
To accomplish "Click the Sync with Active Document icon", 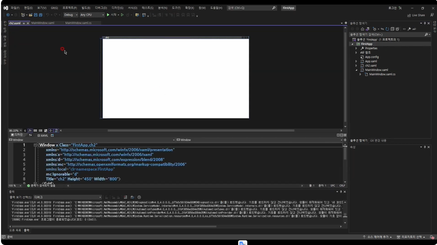I will 382,29.
